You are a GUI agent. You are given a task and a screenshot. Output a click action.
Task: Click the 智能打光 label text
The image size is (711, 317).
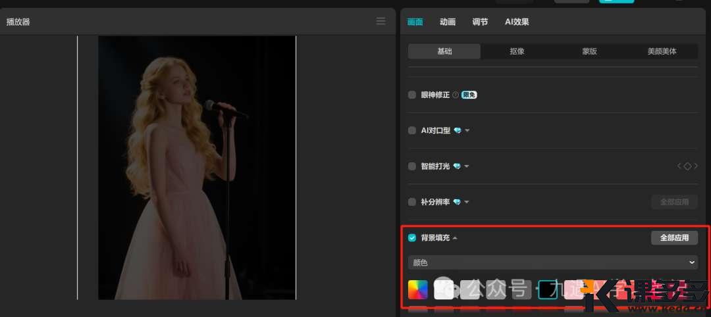tap(435, 166)
